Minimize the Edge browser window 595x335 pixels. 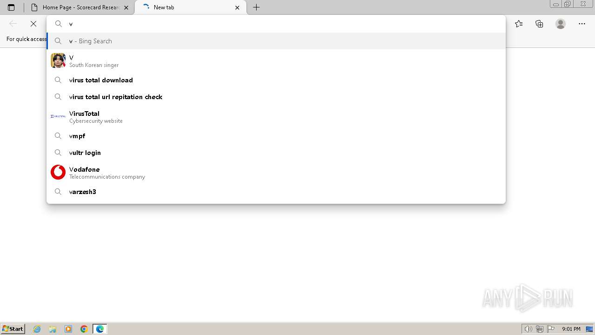pos(555,4)
